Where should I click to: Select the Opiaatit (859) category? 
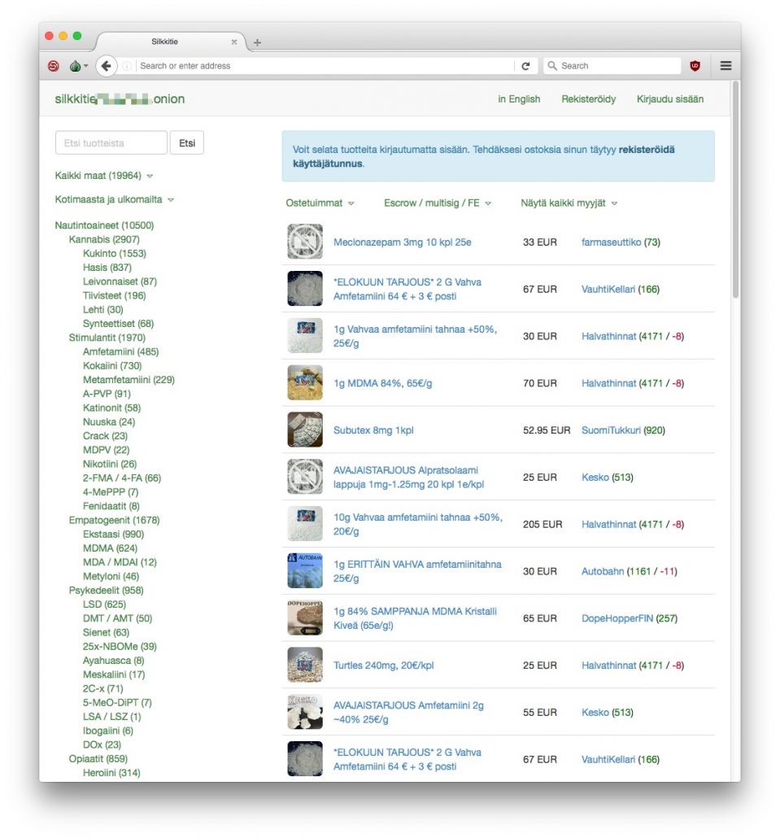click(x=98, y=759)
